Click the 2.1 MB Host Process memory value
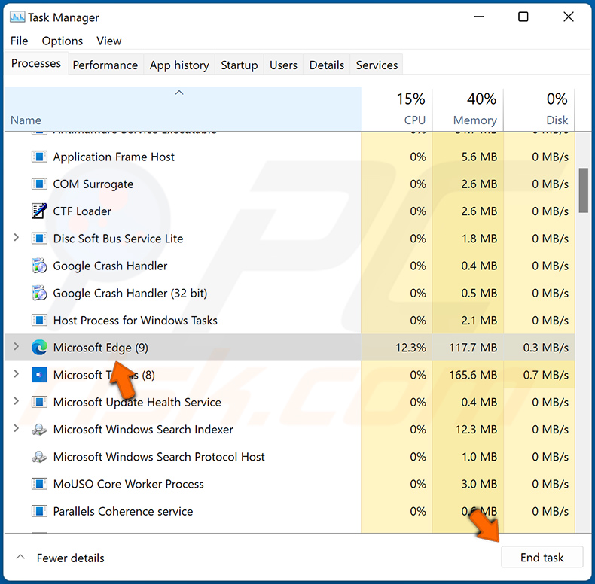 (479, 321)
